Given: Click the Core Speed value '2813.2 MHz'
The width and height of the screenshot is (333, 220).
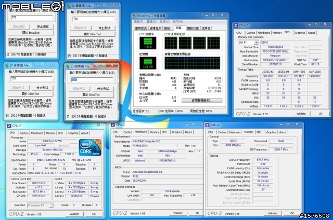Looking at the screenshot, I should (39, 183).
